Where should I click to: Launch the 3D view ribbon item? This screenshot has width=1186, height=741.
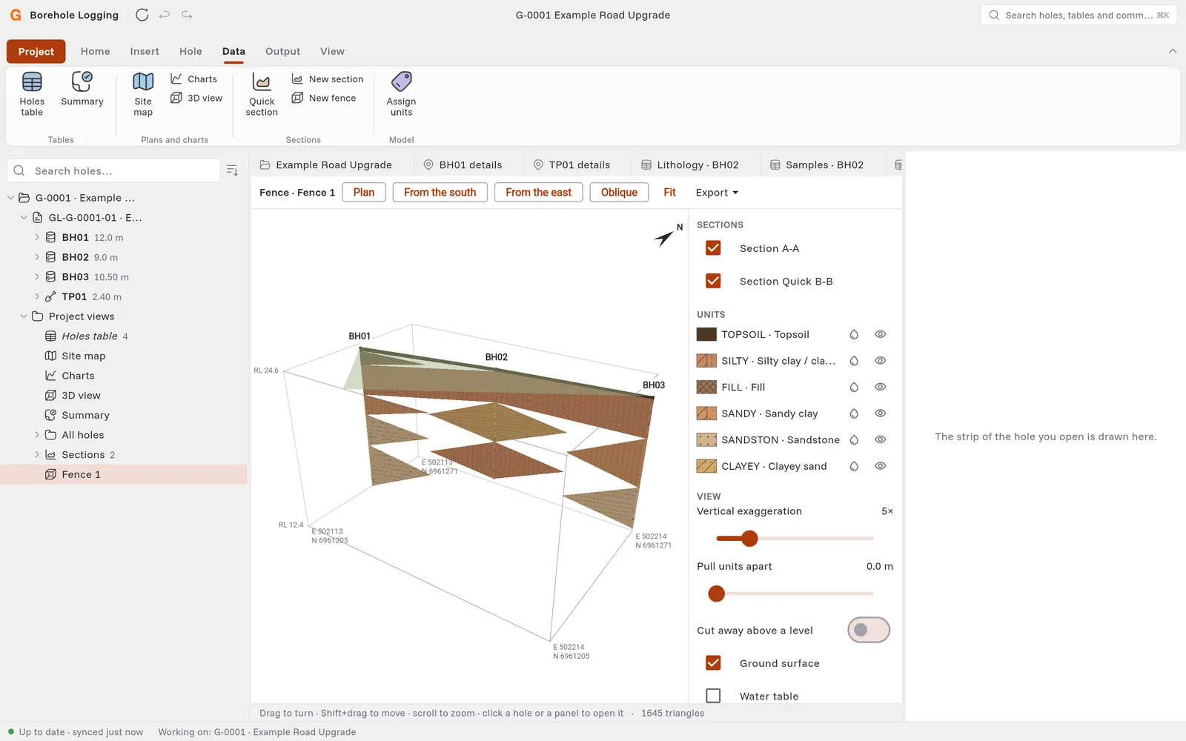196,98
